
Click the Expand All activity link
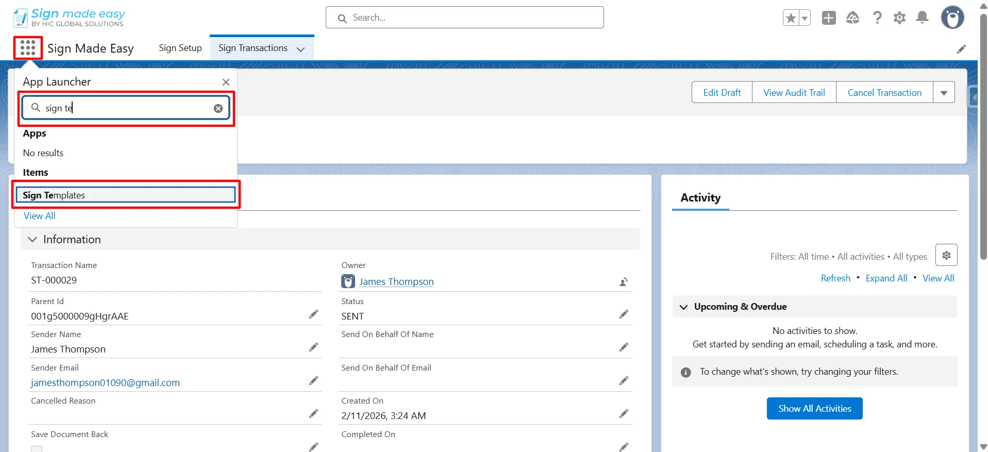tap(886, 278)
